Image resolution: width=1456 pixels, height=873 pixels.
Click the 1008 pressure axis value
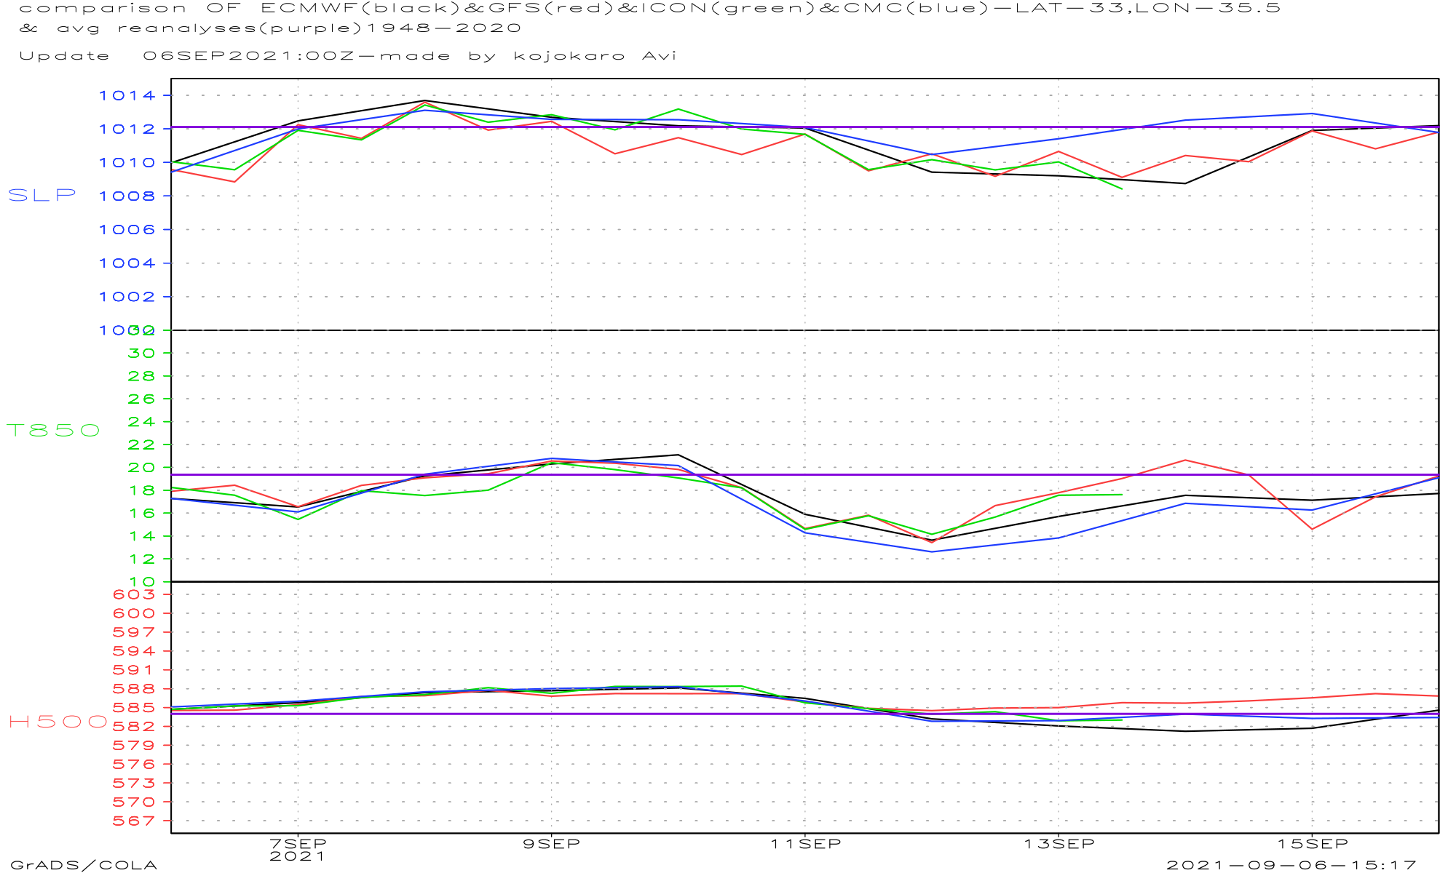click(x=127, y=196)
